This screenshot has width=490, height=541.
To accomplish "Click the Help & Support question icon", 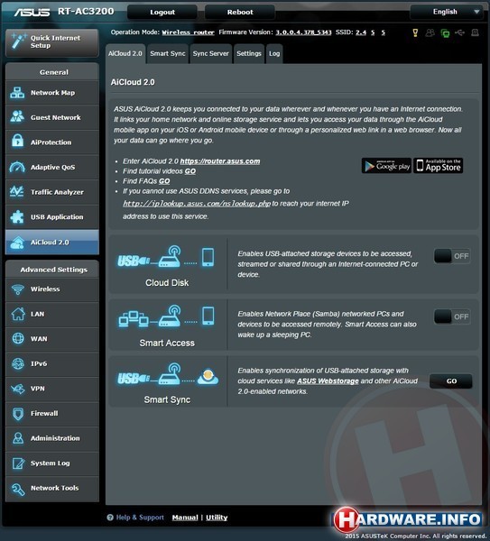I will 110,518.
